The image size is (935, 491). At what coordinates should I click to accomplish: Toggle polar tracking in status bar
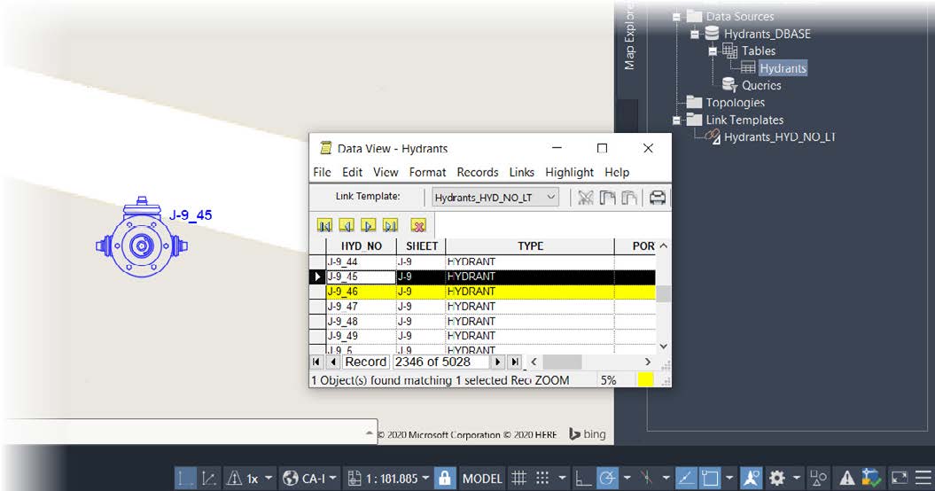[x=608, y=478]
